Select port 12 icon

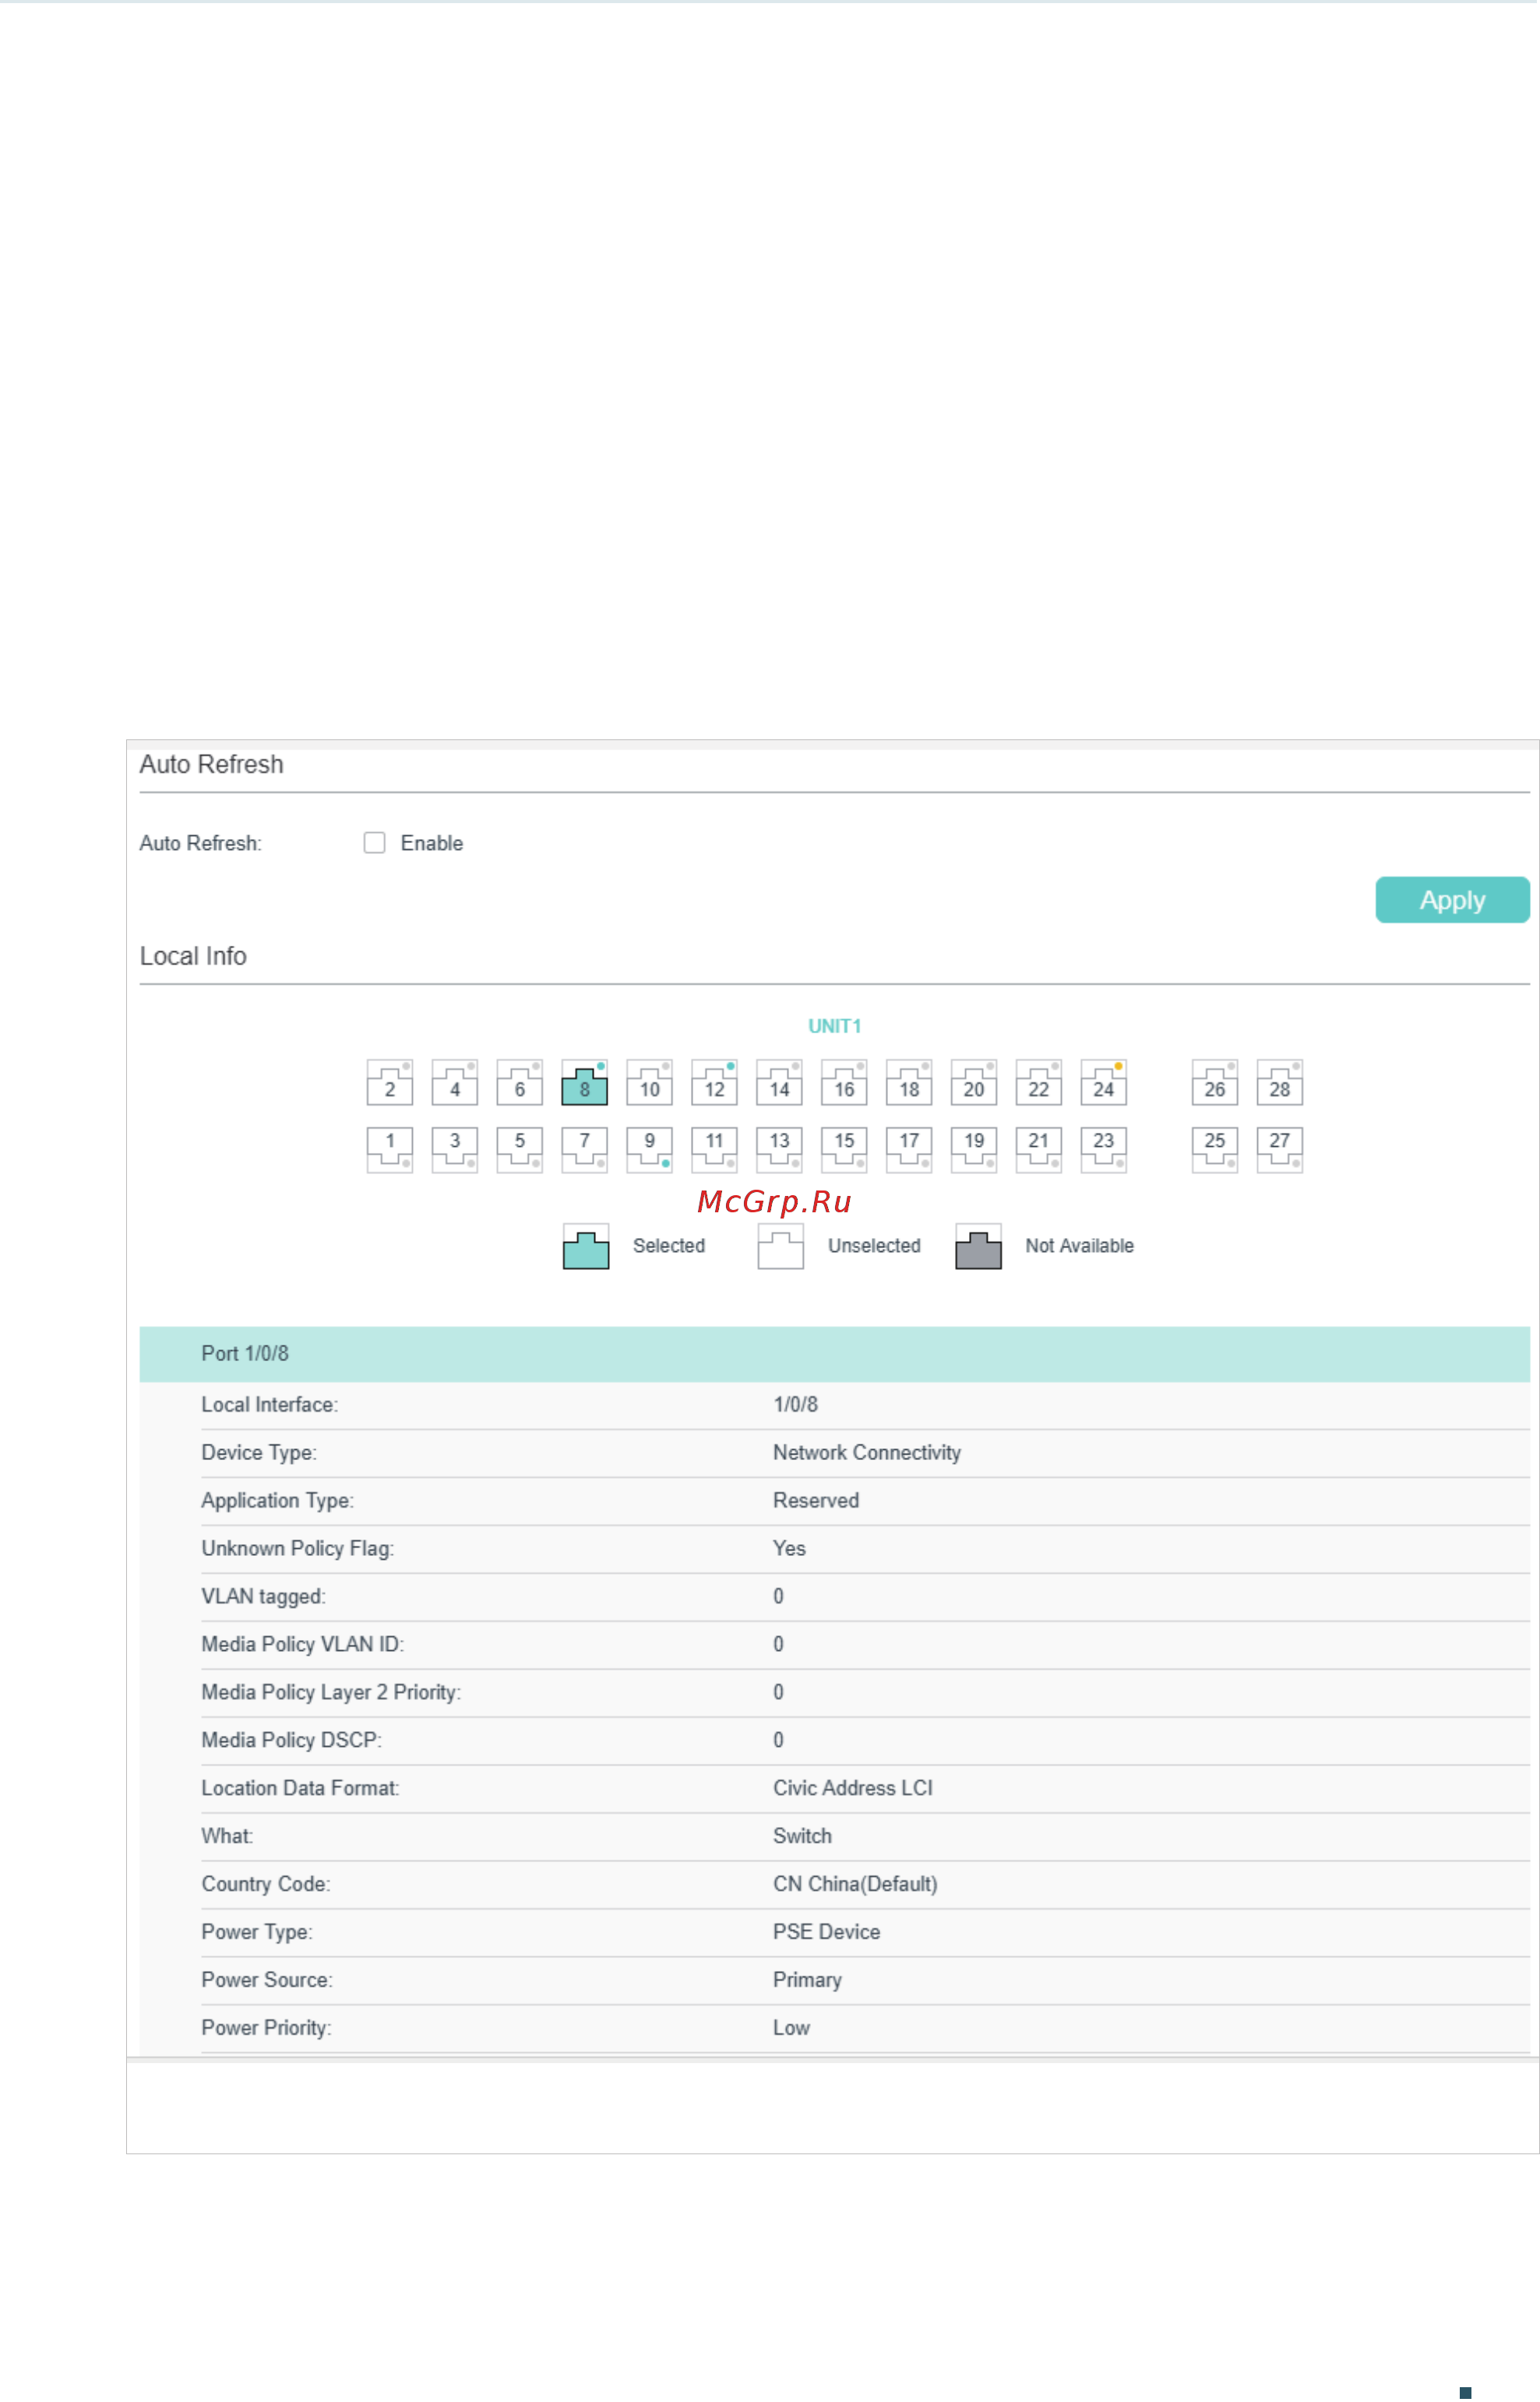point(715,1083)
